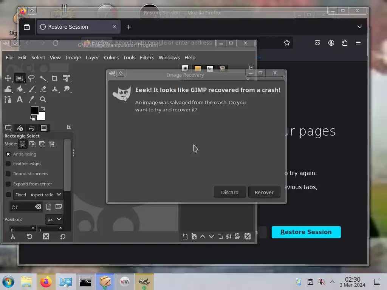Switch to Tool Options tab
387x290 pixels.
point(8,128)
